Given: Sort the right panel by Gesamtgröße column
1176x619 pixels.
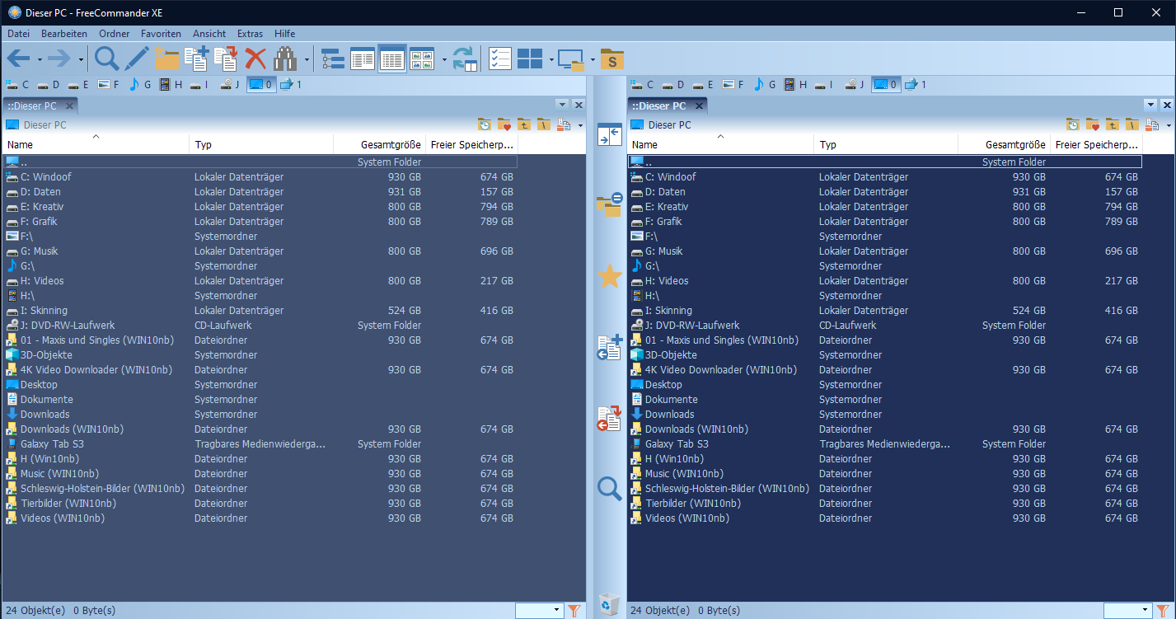Looking at the screenshot, I should 1014,144.
